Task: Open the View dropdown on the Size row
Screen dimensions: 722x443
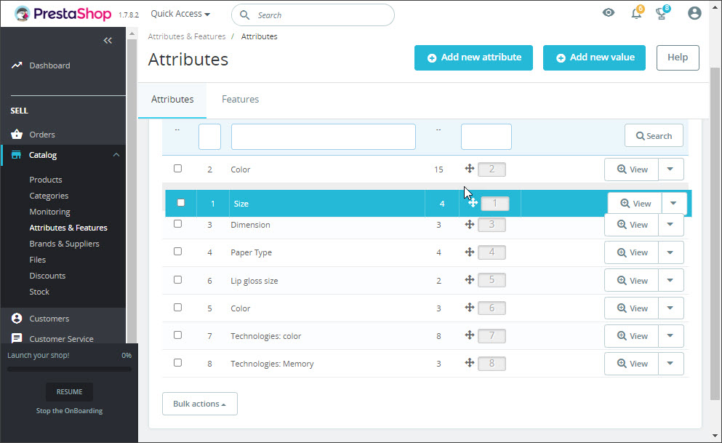Action: 675,203
